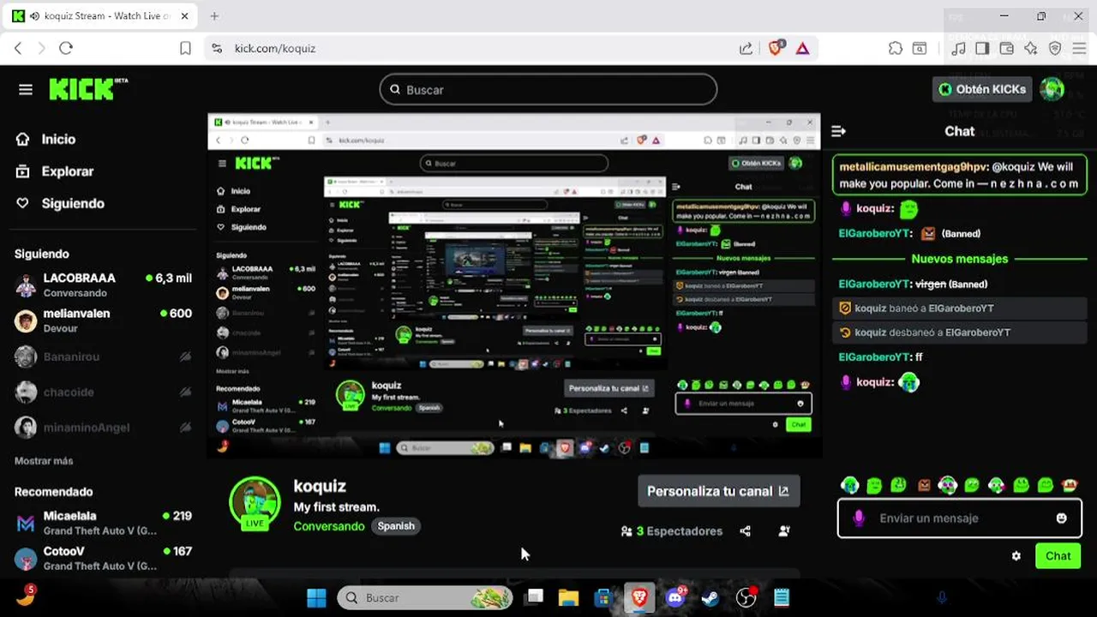Open the user profile avatar menu

1052,89
